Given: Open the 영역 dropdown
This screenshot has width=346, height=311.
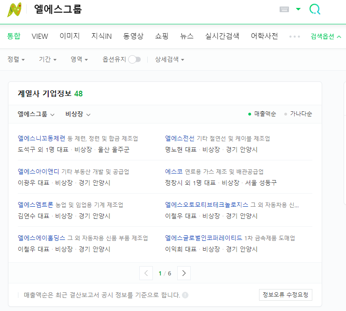Looking at the screenshot, I should coord(79,59).
